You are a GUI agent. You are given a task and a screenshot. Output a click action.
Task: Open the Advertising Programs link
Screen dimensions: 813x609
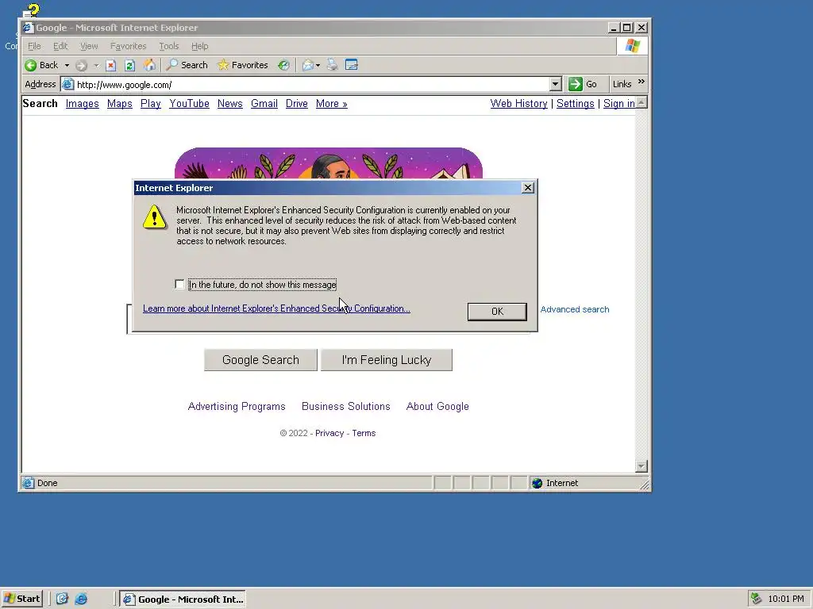coord(237,407)
